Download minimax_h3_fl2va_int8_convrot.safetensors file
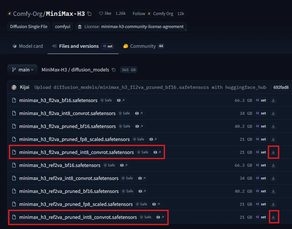This screenshot has height=229, width=292. (273, 113)
